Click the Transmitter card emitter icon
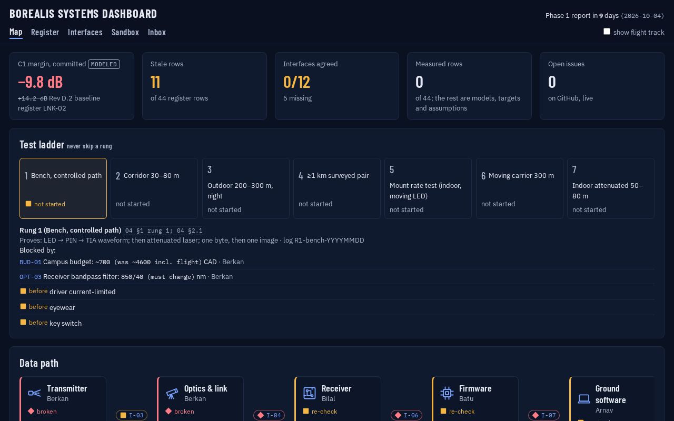Viewport: 674px width, 421px height. point(35,393)
